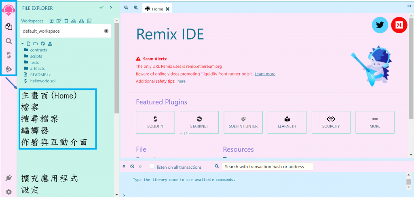Upload a local file icon

50,44
